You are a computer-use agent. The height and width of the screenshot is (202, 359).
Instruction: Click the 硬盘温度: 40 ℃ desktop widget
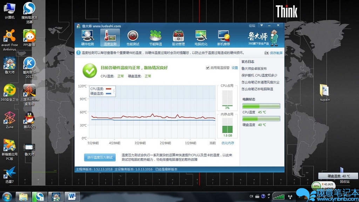(338, 176)
